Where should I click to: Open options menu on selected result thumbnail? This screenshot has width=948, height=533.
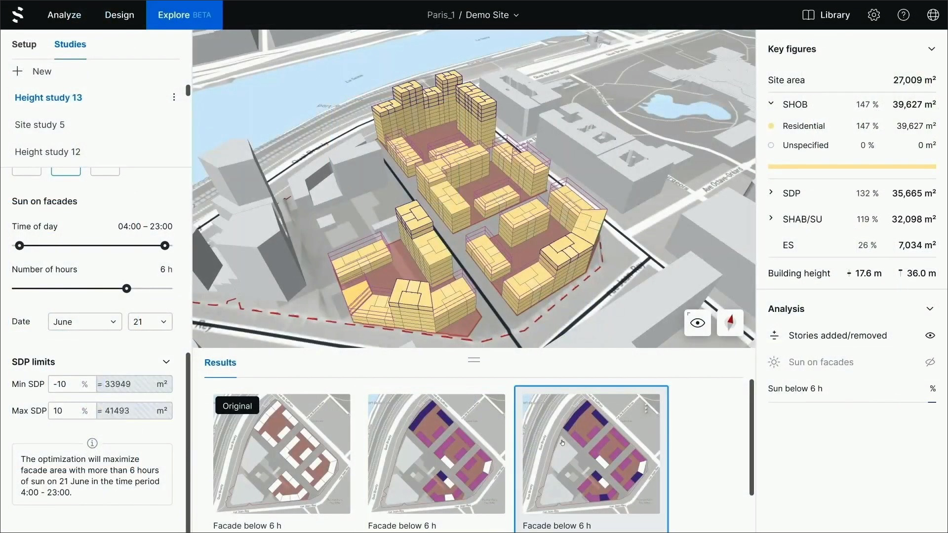[x=646, y=408]
